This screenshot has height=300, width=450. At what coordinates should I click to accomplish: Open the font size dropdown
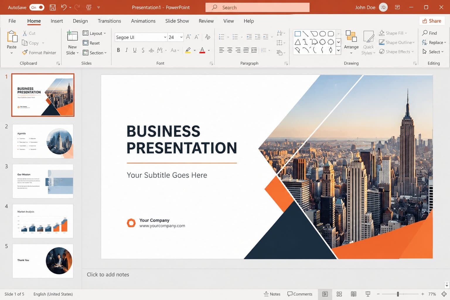(181, 37)
